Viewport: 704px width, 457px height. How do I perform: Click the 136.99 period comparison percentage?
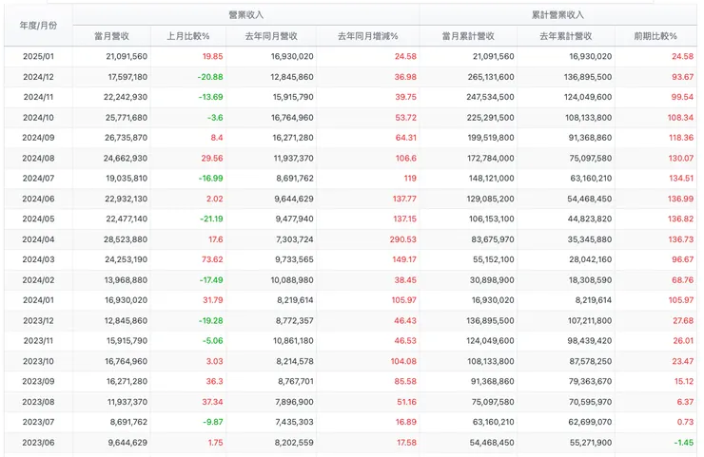(680, 199)
